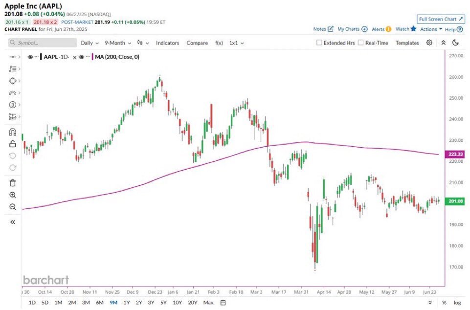
Task: Redo the chart drawing action
Action: pos(12,168)
